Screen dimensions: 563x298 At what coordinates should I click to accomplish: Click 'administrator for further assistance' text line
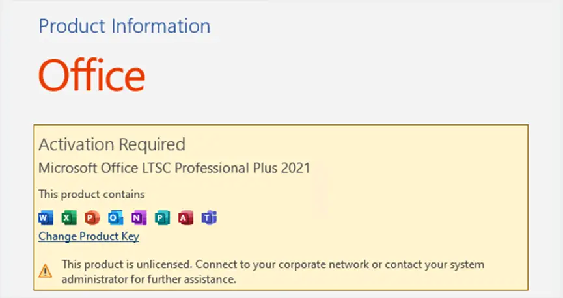(x=149, y=279)
